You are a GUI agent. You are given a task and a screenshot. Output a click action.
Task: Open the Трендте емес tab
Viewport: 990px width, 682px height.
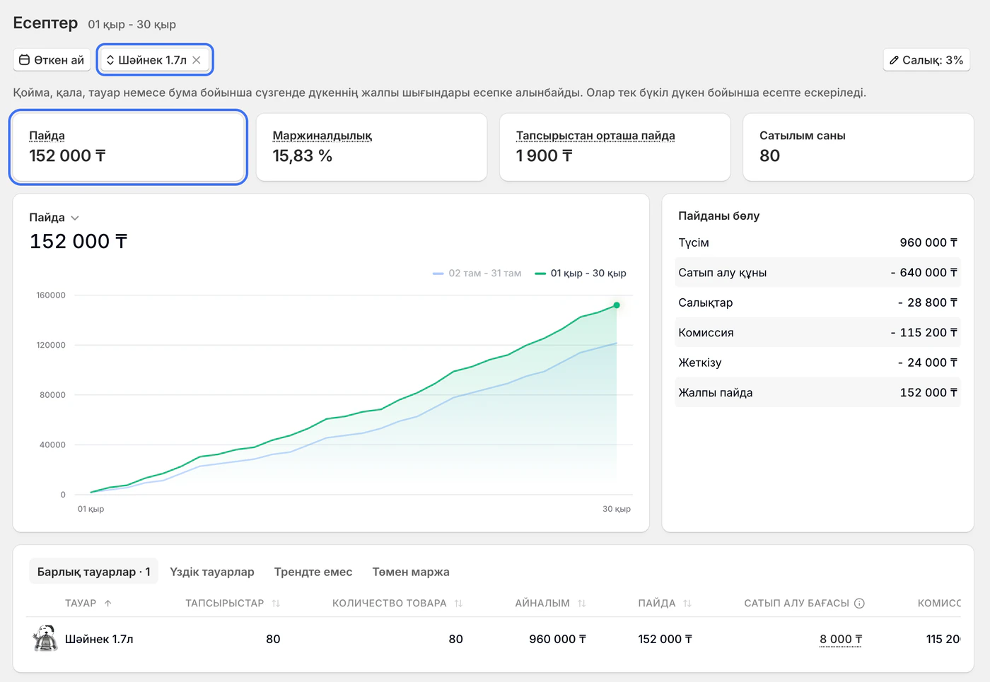313,572
